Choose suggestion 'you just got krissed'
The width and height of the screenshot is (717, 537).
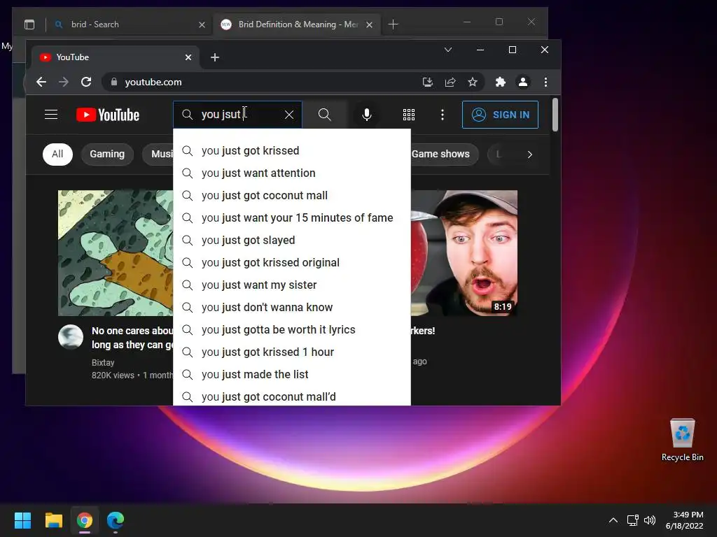(x=292, y=151)
